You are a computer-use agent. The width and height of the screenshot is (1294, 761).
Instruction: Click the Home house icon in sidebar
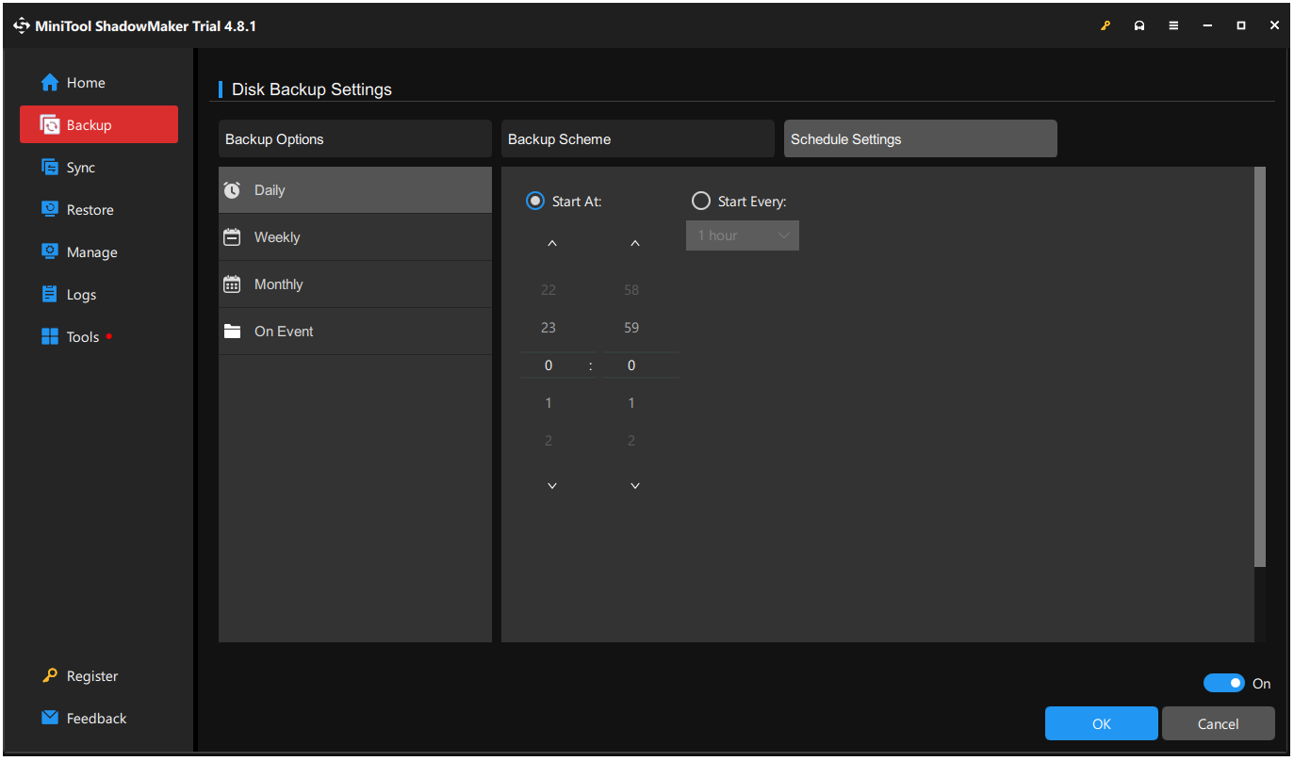[x=50, y=83]
